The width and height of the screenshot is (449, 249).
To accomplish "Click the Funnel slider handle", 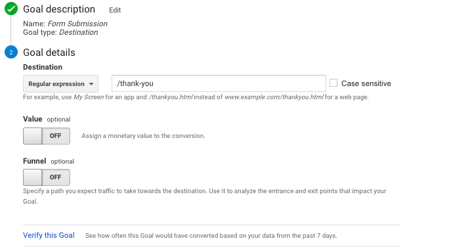I will click(33, 177).
